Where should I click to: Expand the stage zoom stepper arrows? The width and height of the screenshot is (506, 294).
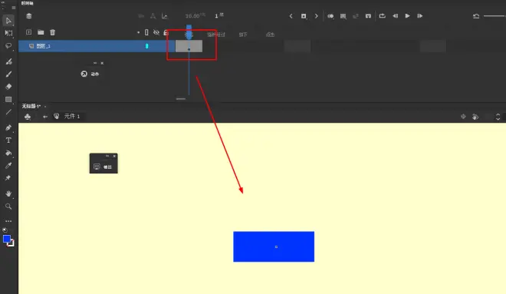click(498, 117)
